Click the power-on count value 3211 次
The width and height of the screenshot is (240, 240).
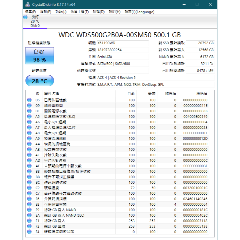point(200,64)
